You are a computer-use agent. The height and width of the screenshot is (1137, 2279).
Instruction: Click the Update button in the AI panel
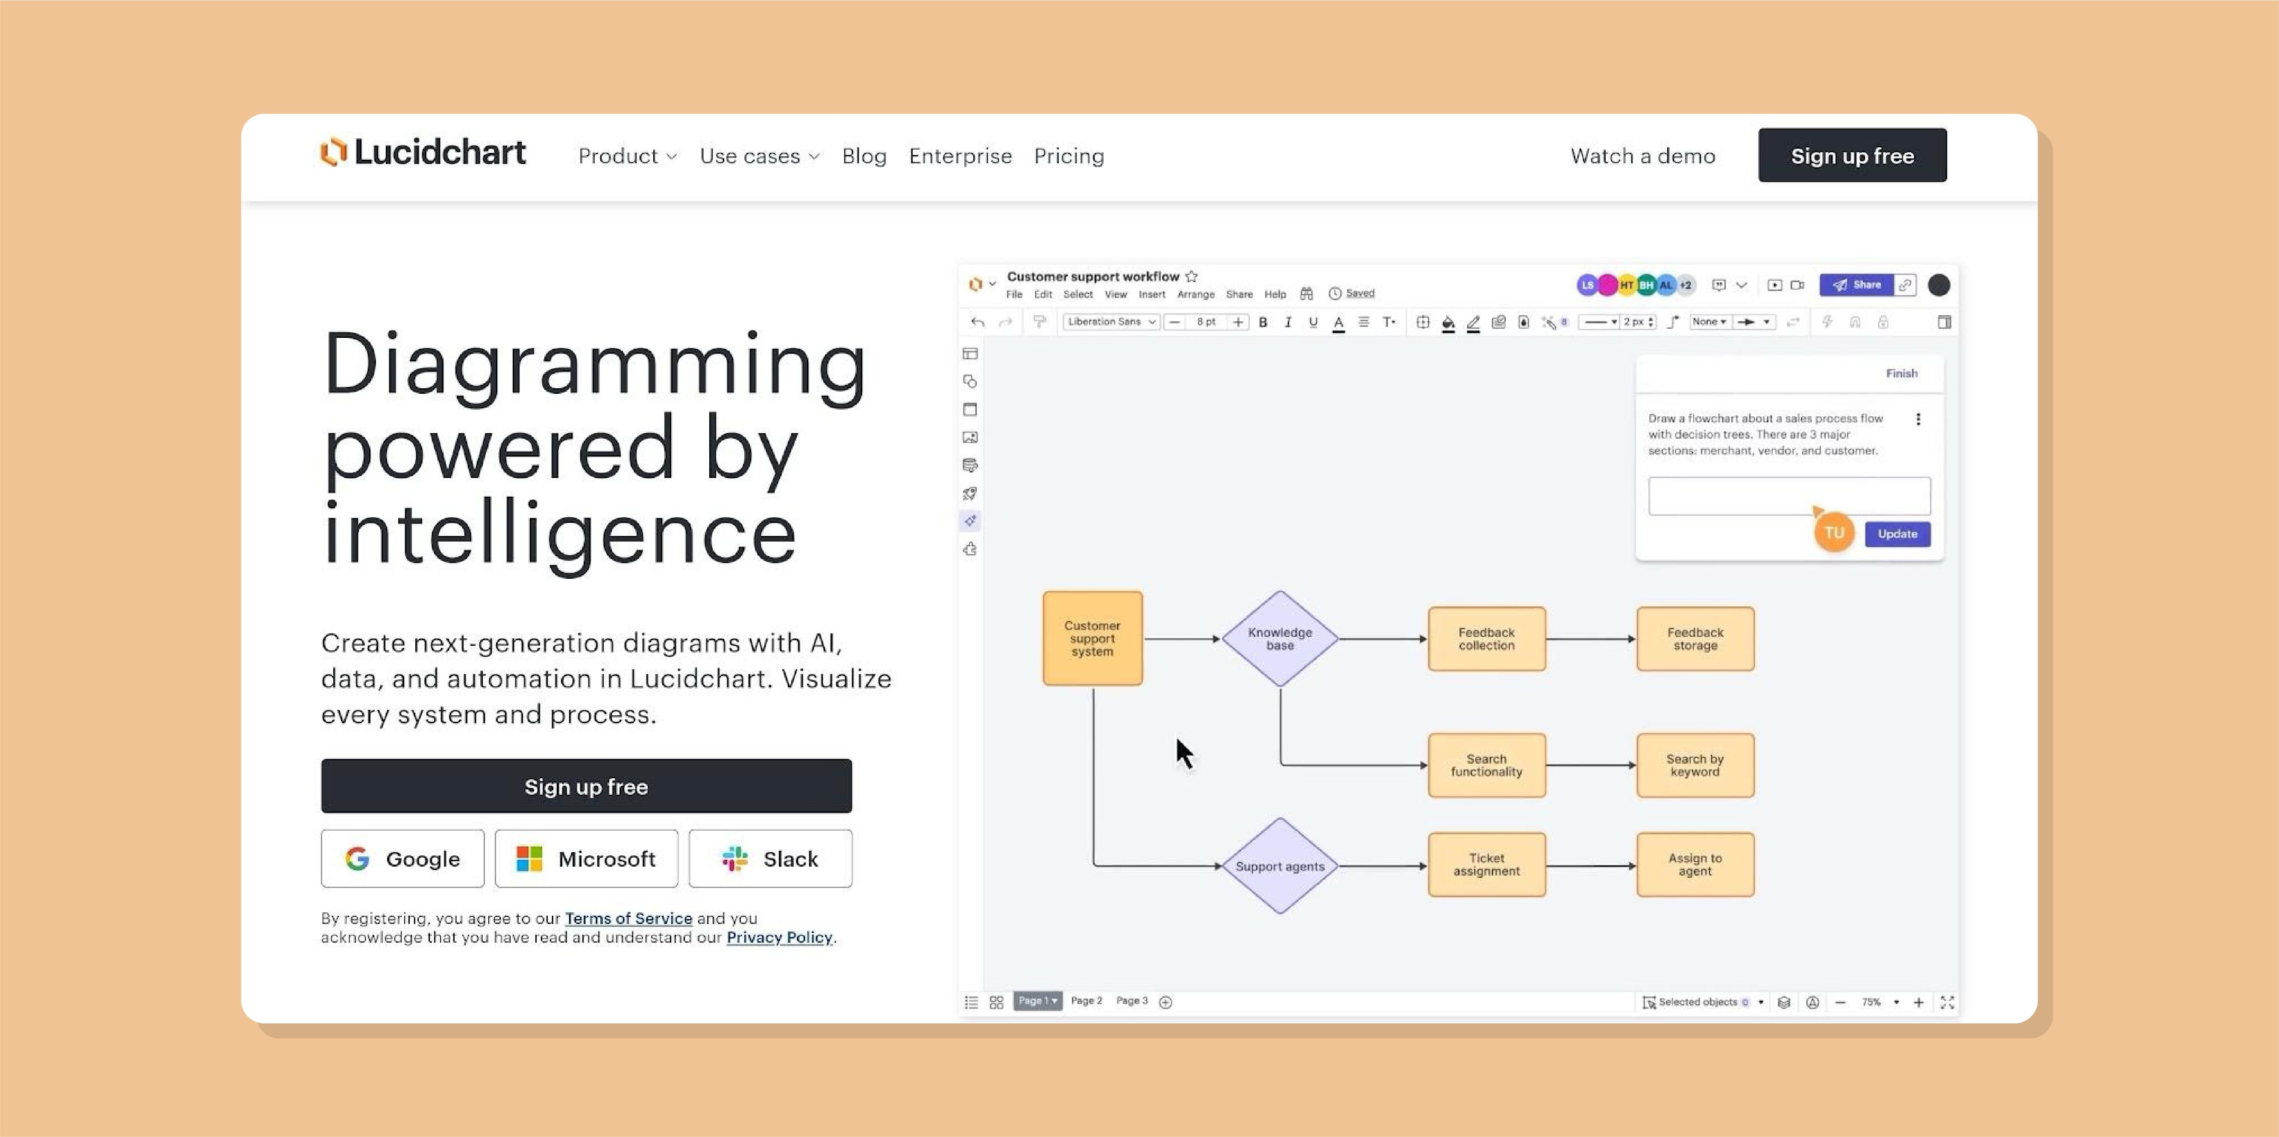(x=1898, y=534)
